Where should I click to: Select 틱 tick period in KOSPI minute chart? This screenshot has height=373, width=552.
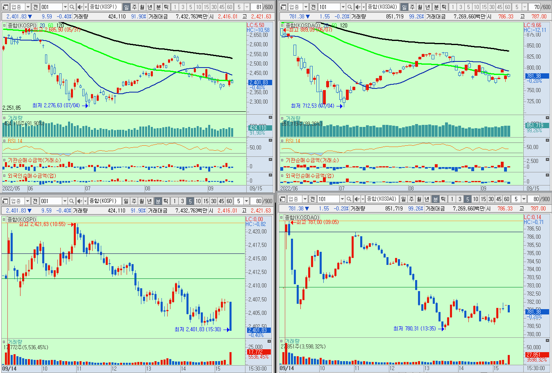tap(166, 201)
